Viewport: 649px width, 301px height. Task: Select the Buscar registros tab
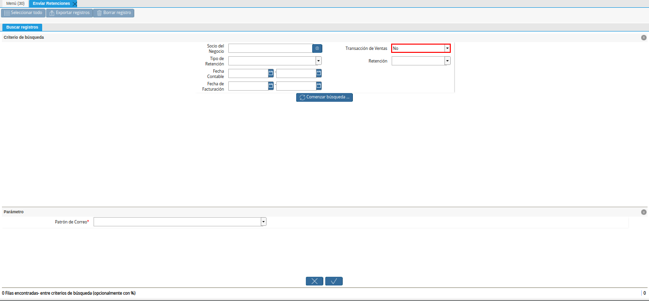(x=22, y=28)
